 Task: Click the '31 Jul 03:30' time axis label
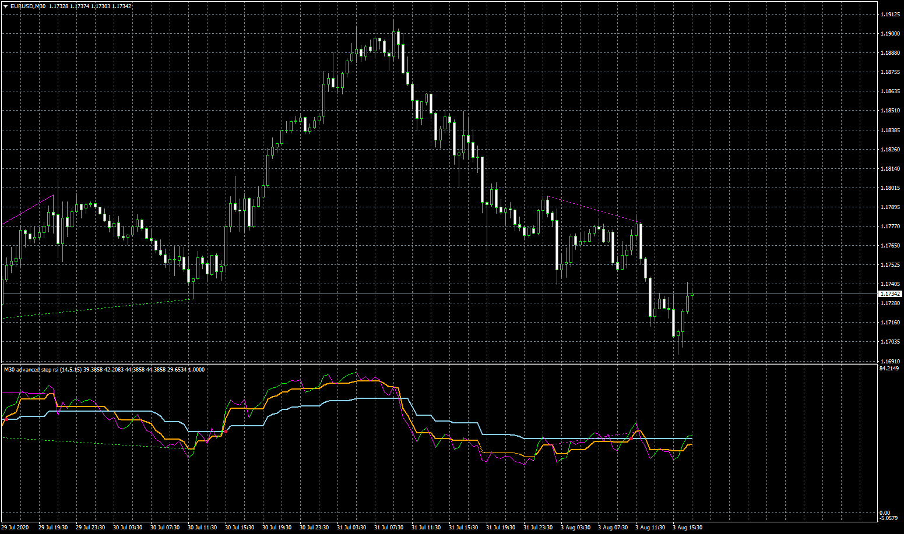click(x=351, y=528)
